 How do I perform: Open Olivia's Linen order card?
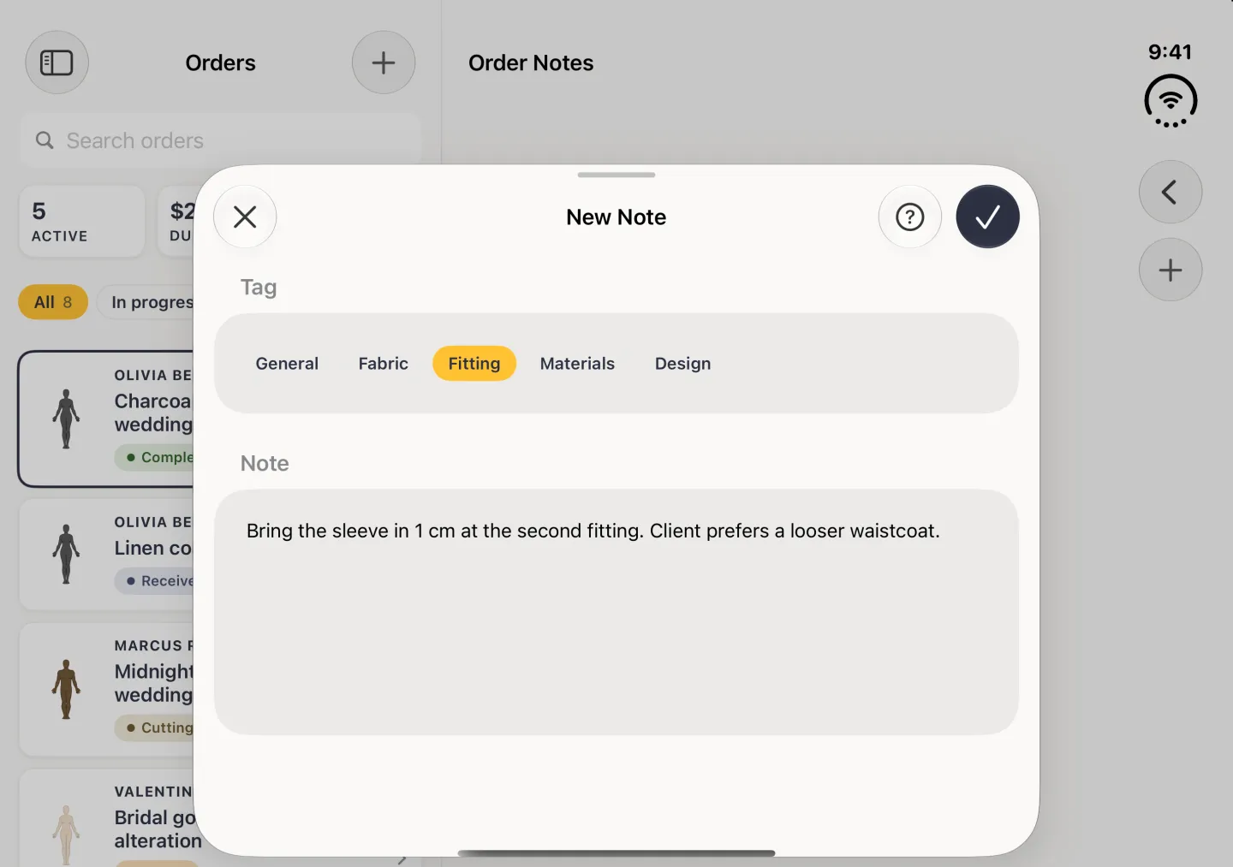(x=108, y=555)
